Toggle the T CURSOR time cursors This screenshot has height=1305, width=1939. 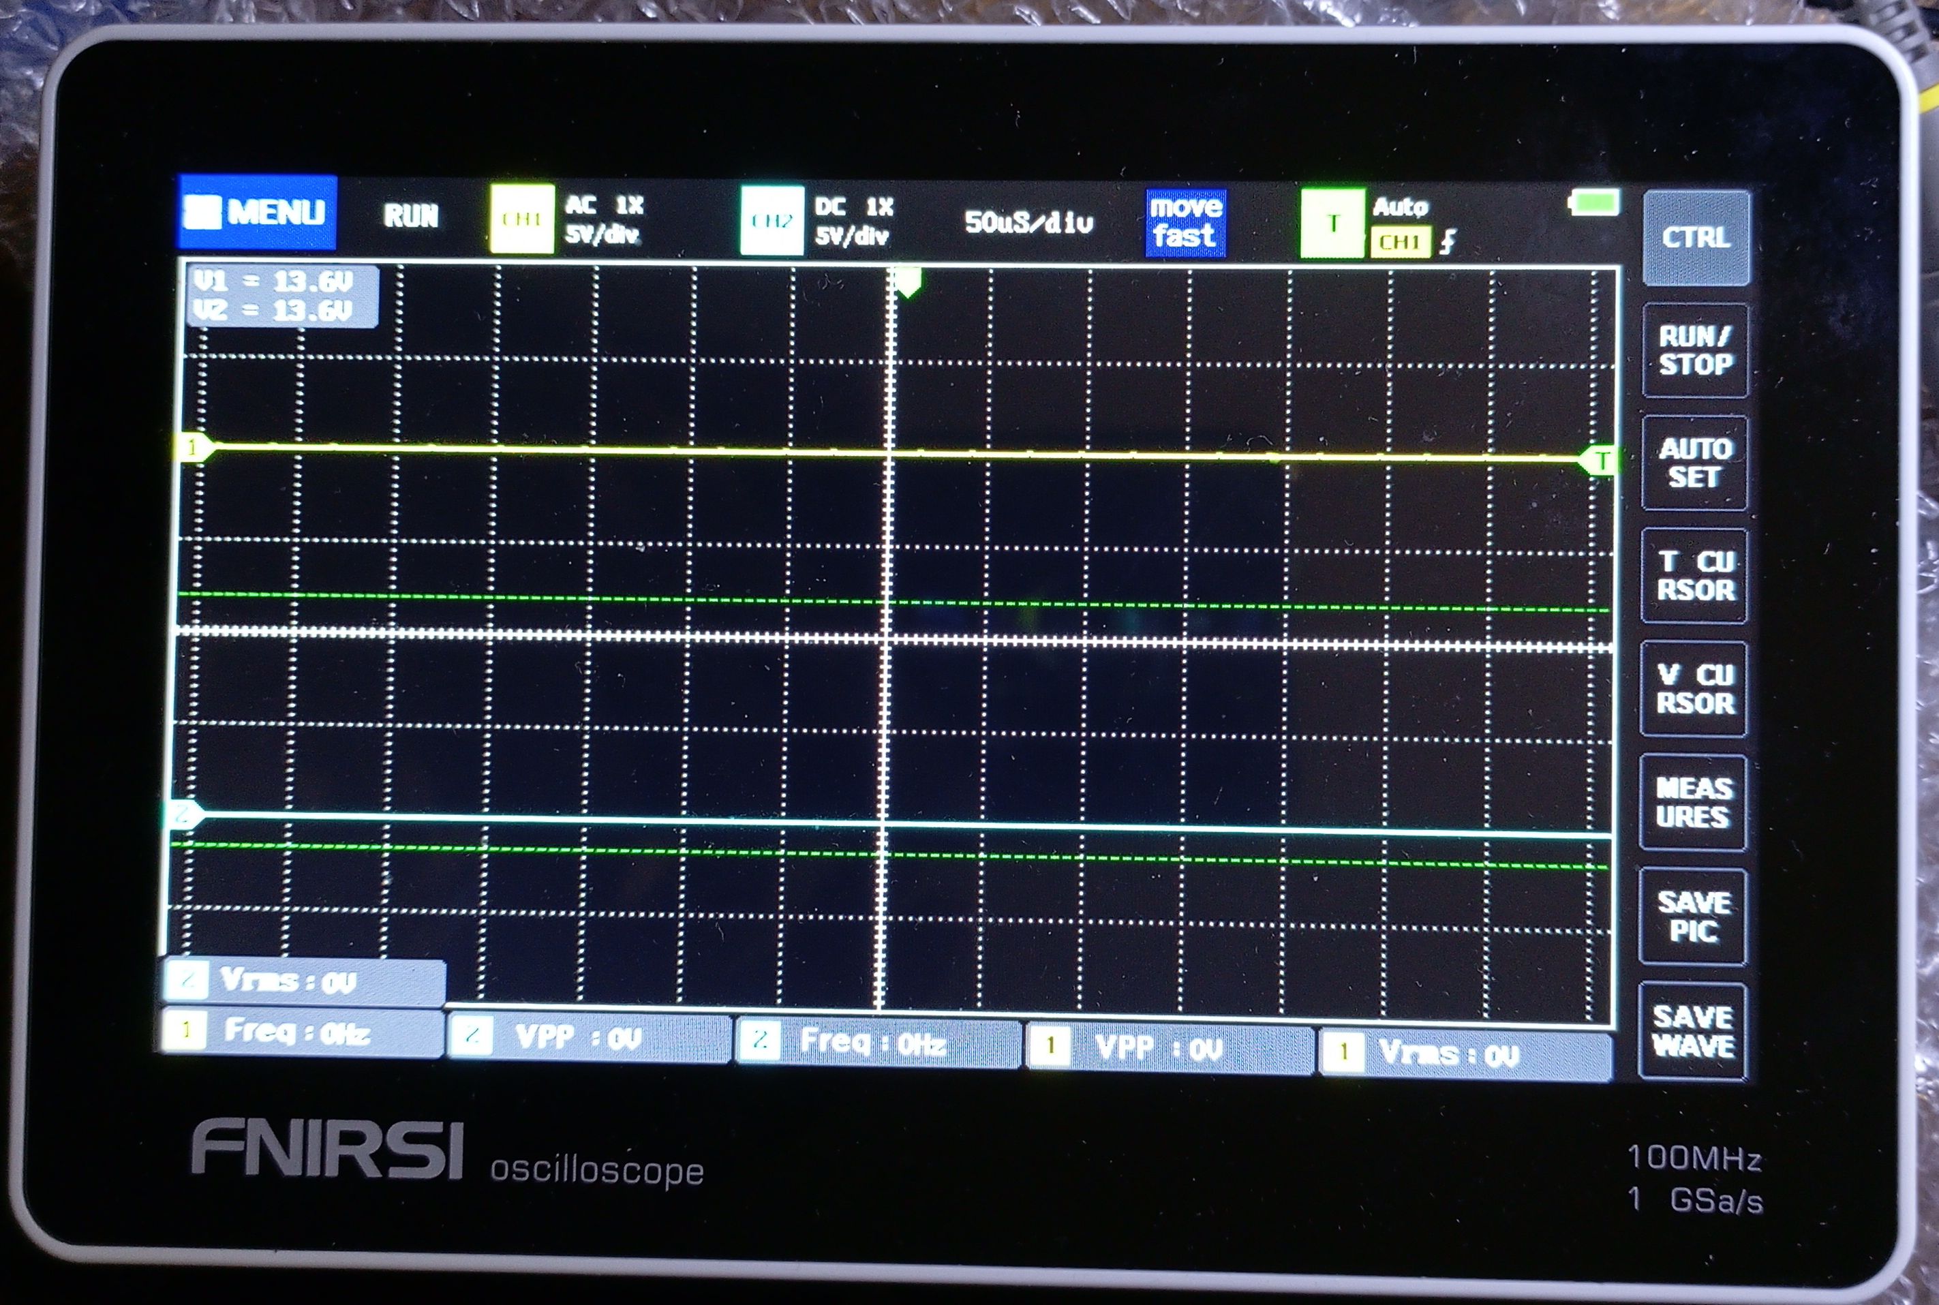[x=1694, y=575]
